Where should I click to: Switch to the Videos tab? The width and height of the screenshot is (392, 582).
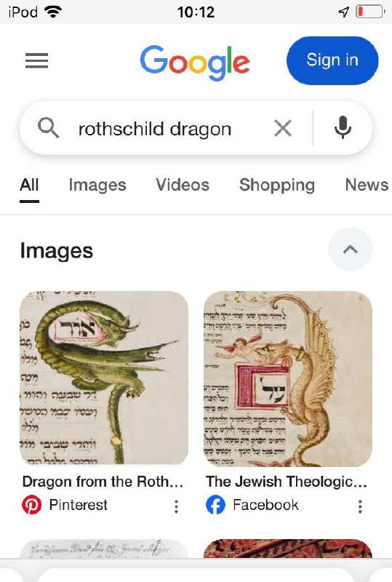183,185
